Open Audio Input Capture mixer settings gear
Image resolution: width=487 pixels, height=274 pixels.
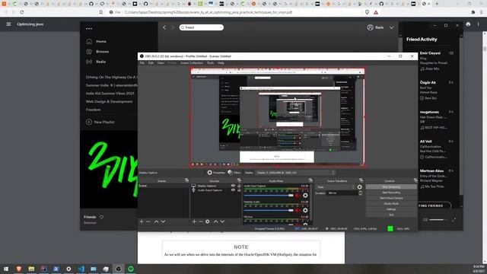[305, 196]
